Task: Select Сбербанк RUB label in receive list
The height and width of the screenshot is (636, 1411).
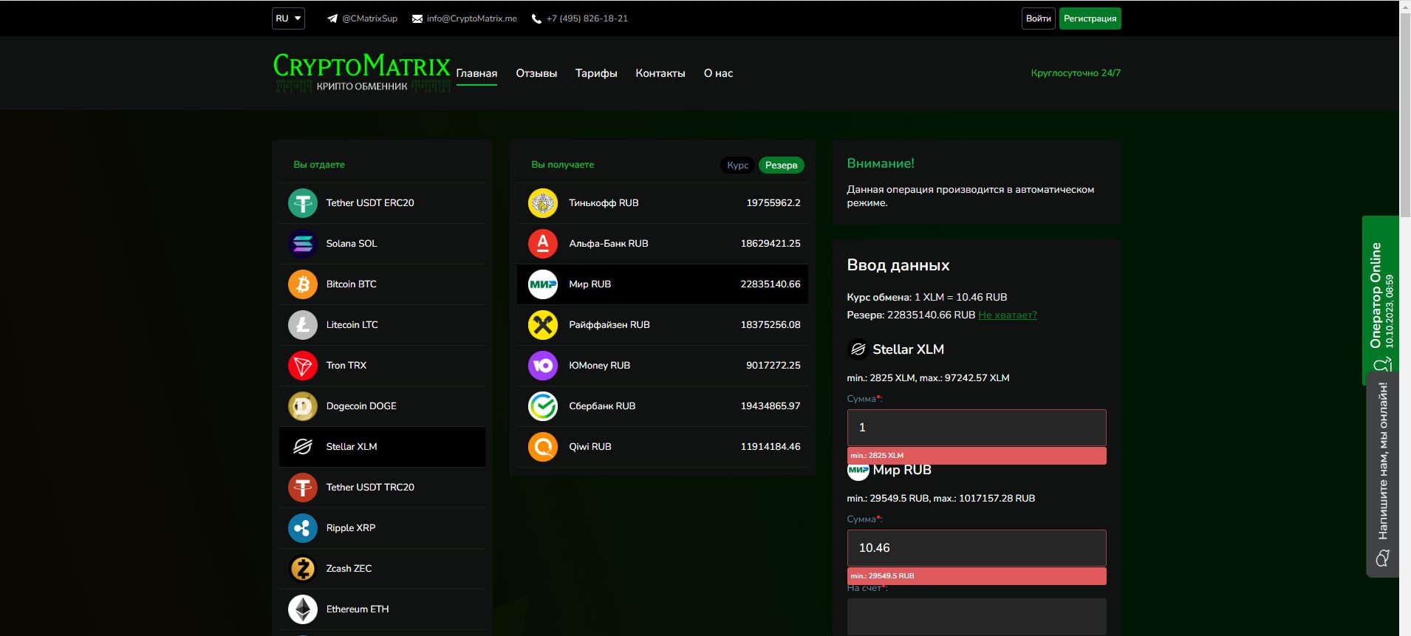Action: click(x=602, y=406)
